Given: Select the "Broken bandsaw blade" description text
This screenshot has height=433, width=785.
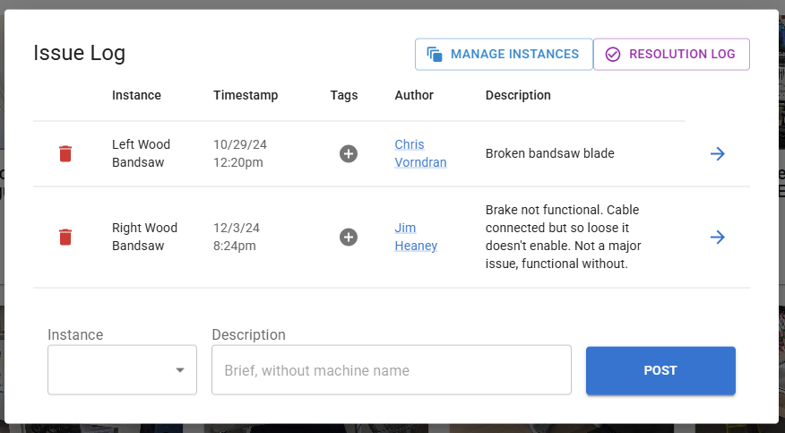Looking at the screenshot, I should point(549,153).
